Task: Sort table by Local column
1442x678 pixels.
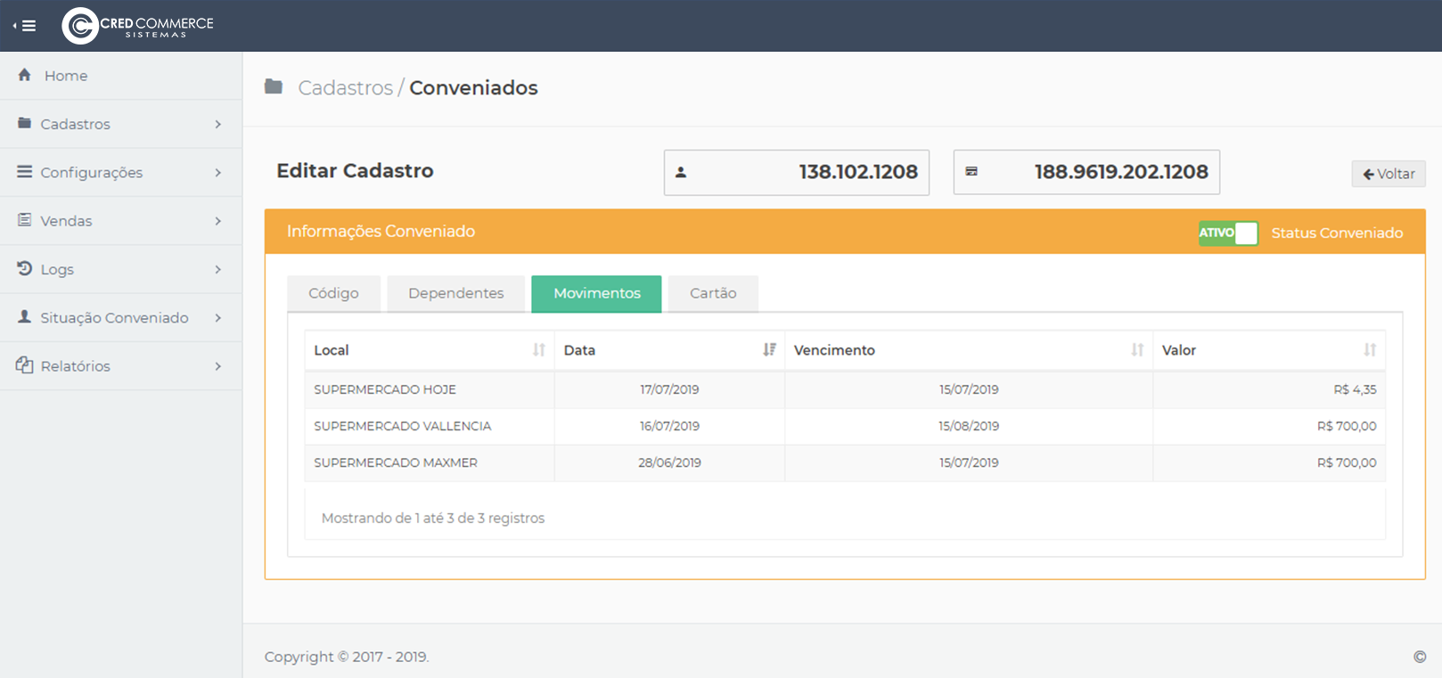Action: tap(539, 350)
